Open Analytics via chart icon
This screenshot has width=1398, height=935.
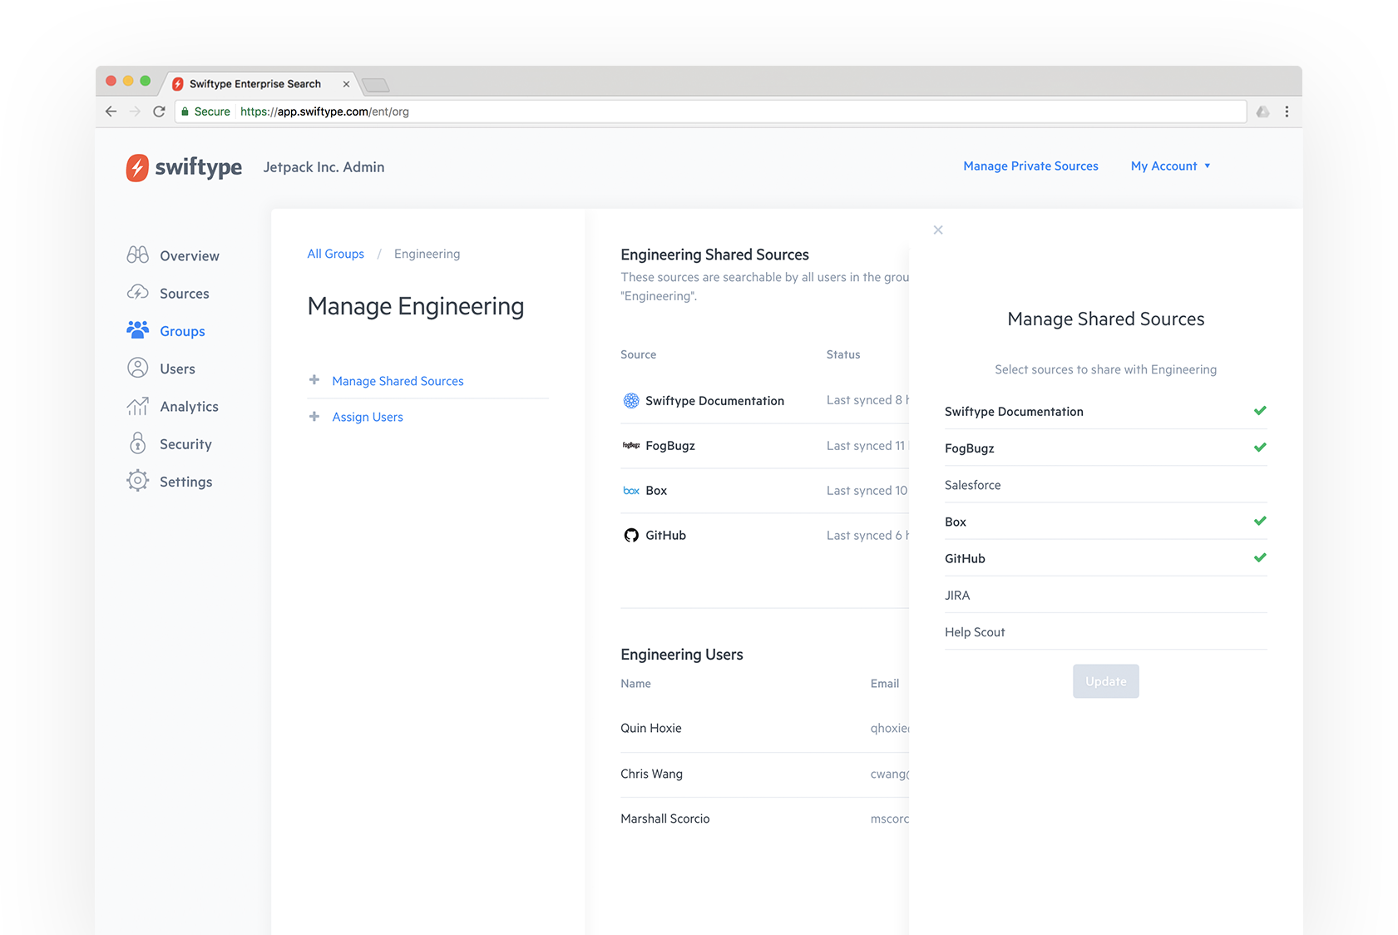(x=138, y=406)
